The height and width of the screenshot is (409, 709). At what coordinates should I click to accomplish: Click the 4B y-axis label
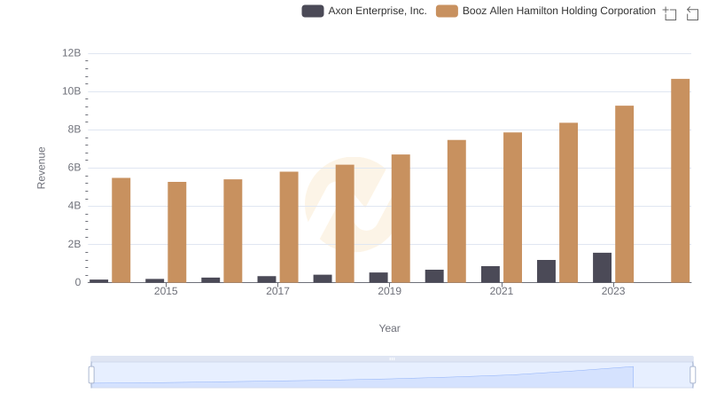tap(74, 206)
